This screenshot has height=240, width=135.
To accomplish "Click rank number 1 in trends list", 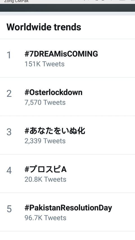I will coord(9,55).
